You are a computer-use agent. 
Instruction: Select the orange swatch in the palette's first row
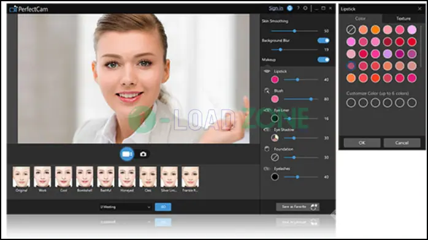pyautogui.click(x=375, y=29)
